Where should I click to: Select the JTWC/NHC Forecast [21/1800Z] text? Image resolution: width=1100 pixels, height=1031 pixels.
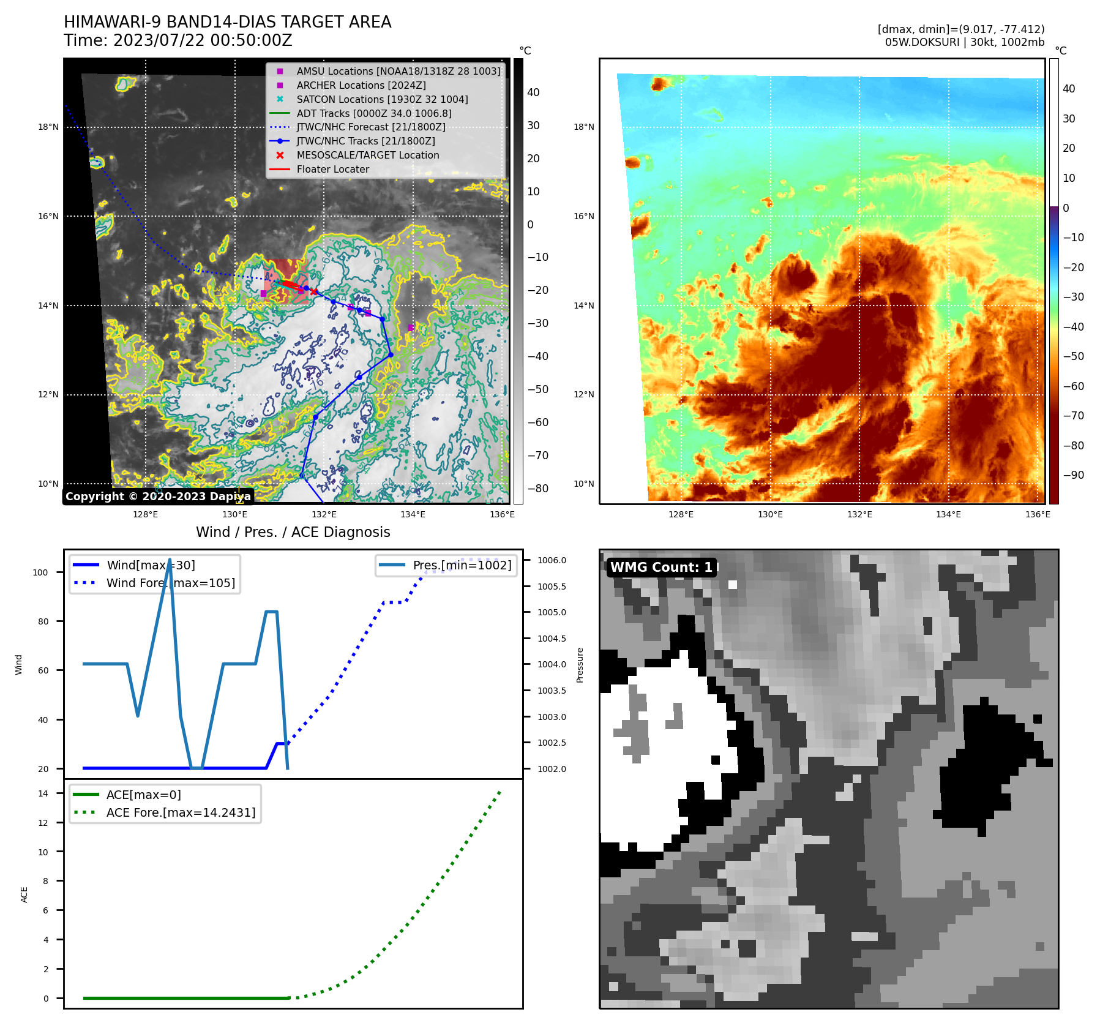[371, 127]
